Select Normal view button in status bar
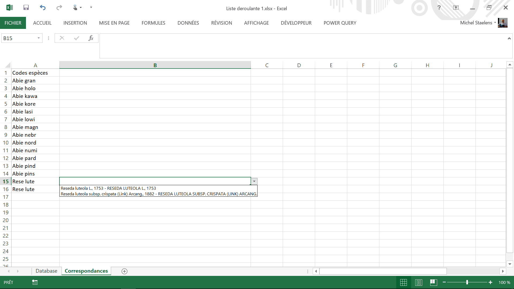Viewport: 514px width, 289px height. click(403, 282)
